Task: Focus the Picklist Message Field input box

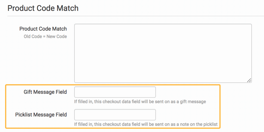Action: (115, 115)
